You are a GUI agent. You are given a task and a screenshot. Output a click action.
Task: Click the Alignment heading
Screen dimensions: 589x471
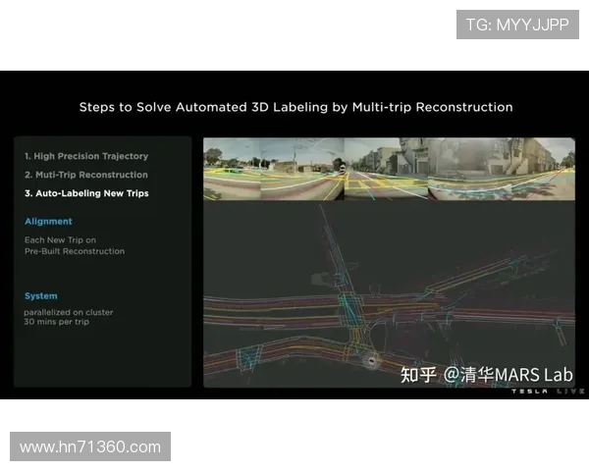point(48,222)
